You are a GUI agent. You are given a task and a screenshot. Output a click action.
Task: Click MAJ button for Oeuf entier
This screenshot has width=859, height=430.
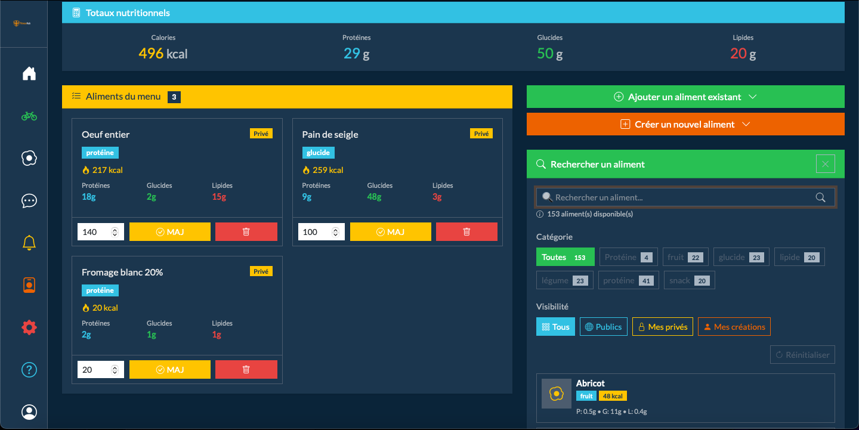click(x=169, y=232)
